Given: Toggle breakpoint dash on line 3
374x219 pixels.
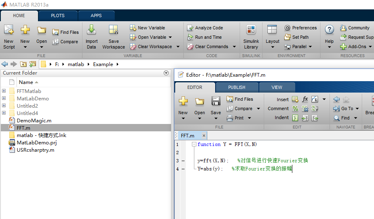Looking at the screenshot, I should 183,161.
